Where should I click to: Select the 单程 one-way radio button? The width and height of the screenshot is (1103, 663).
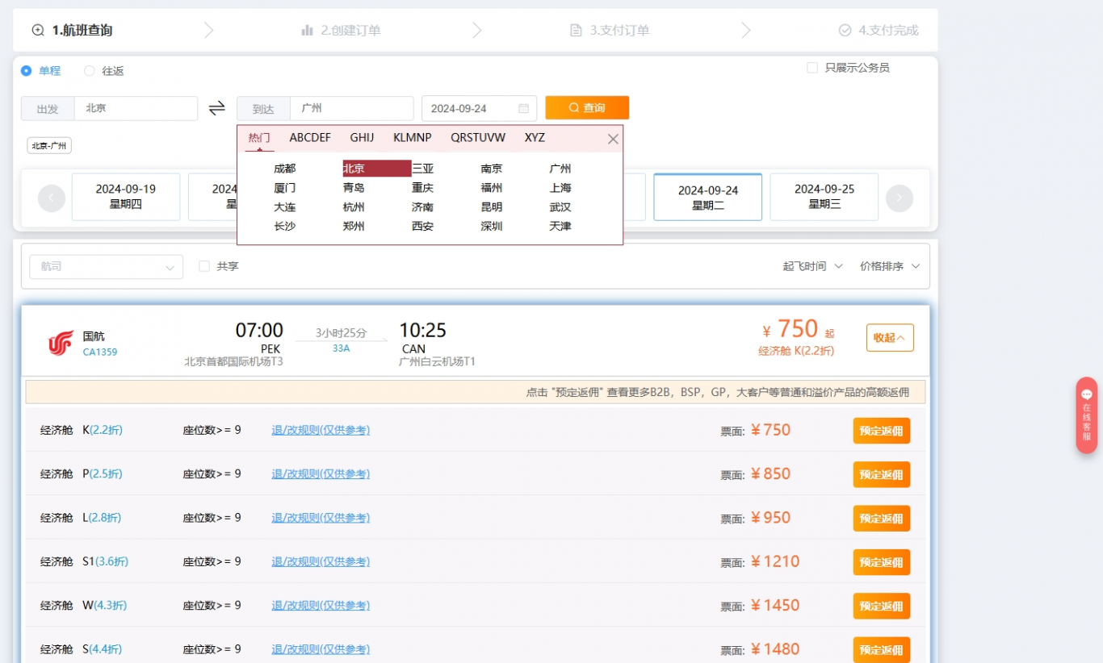26,71
